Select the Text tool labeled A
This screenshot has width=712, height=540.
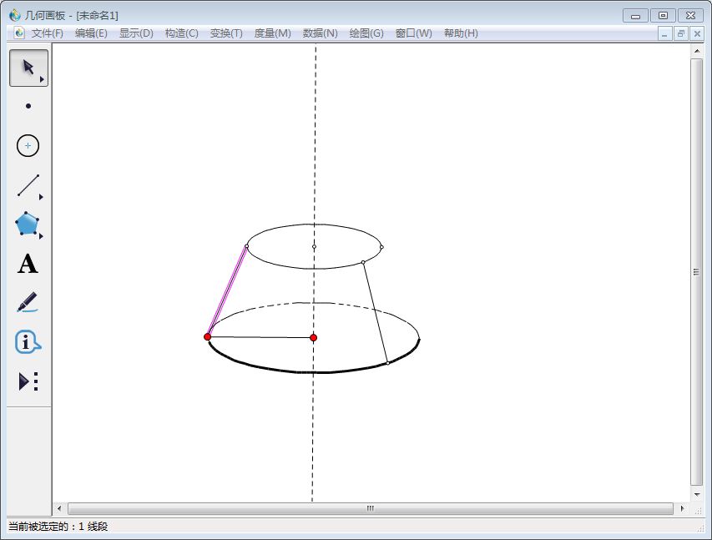pyautogui.click(x=28, y=264)
